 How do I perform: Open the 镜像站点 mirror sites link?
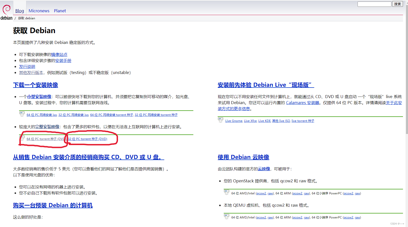(x=59, y=54)
